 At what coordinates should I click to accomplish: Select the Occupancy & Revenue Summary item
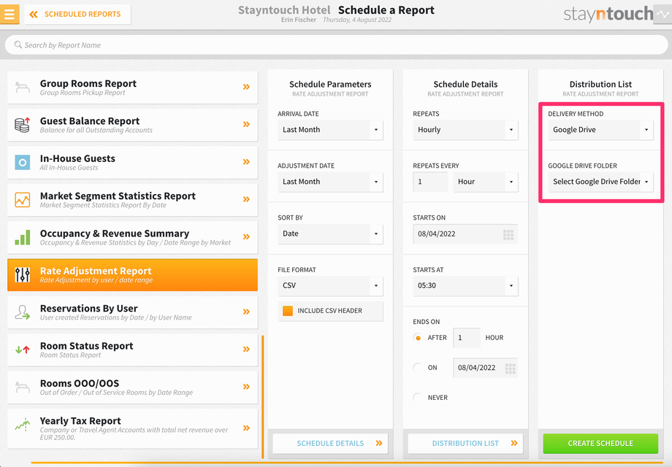coord(132,237)
